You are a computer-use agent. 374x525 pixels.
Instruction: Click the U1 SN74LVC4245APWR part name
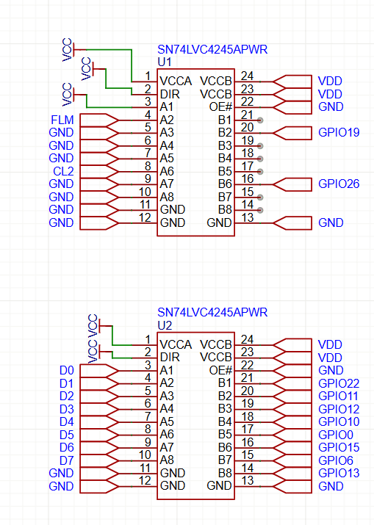212,49
